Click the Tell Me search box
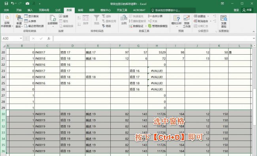This screenshot has width=257, height=156. click(x=173, y=10)
